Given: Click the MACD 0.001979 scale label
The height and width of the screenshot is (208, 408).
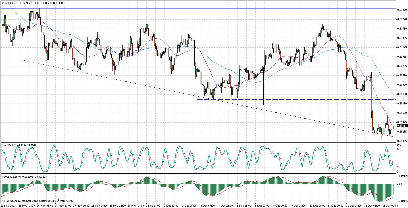Looking at the screenshot, I should pos(402,176).
